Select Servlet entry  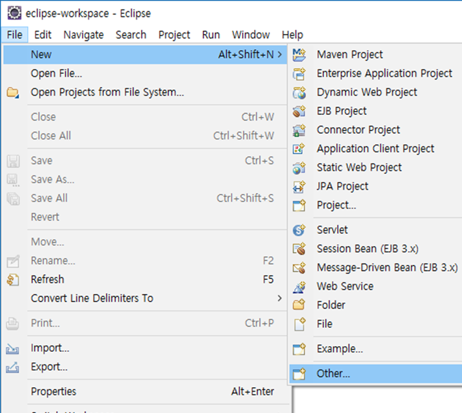376,230
